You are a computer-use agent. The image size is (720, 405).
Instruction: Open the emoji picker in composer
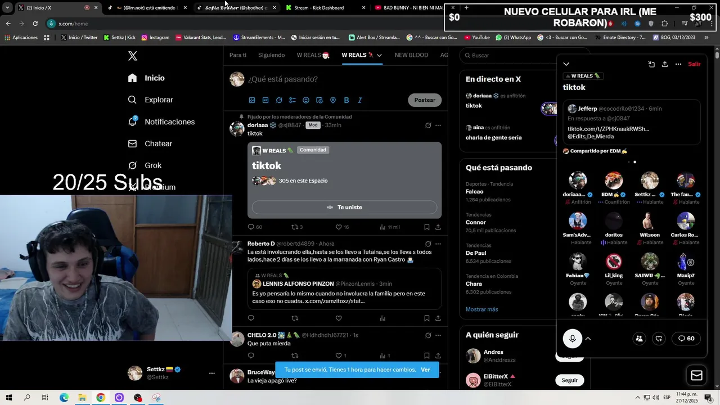[306, 100]
